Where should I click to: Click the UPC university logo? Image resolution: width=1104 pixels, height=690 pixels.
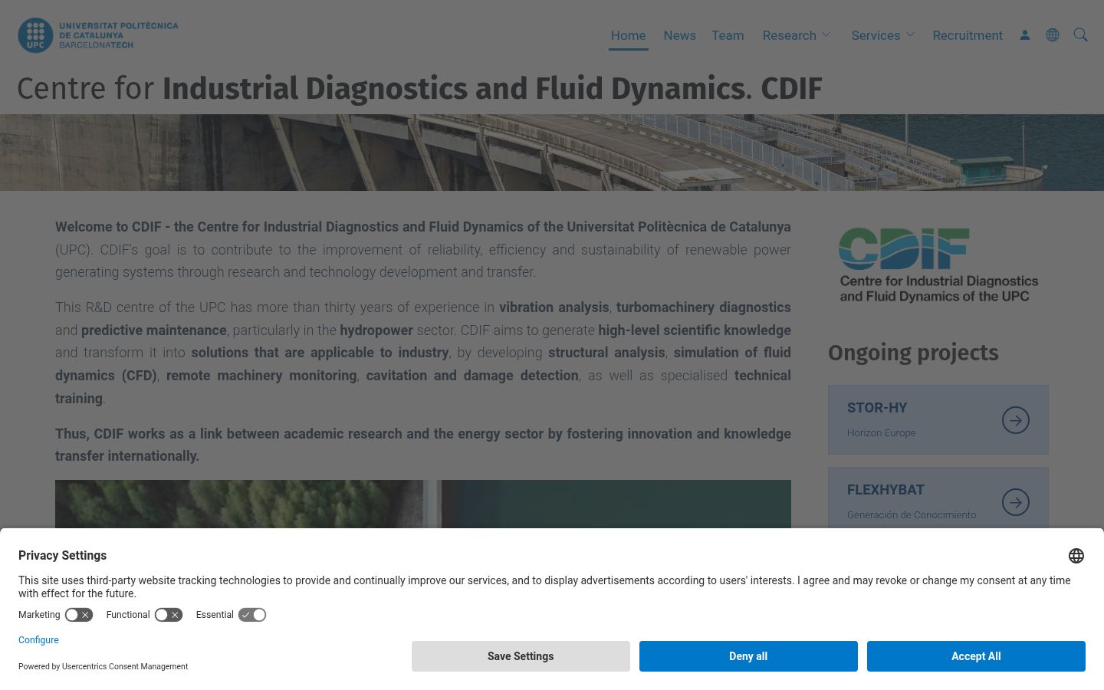pos(98,35)
